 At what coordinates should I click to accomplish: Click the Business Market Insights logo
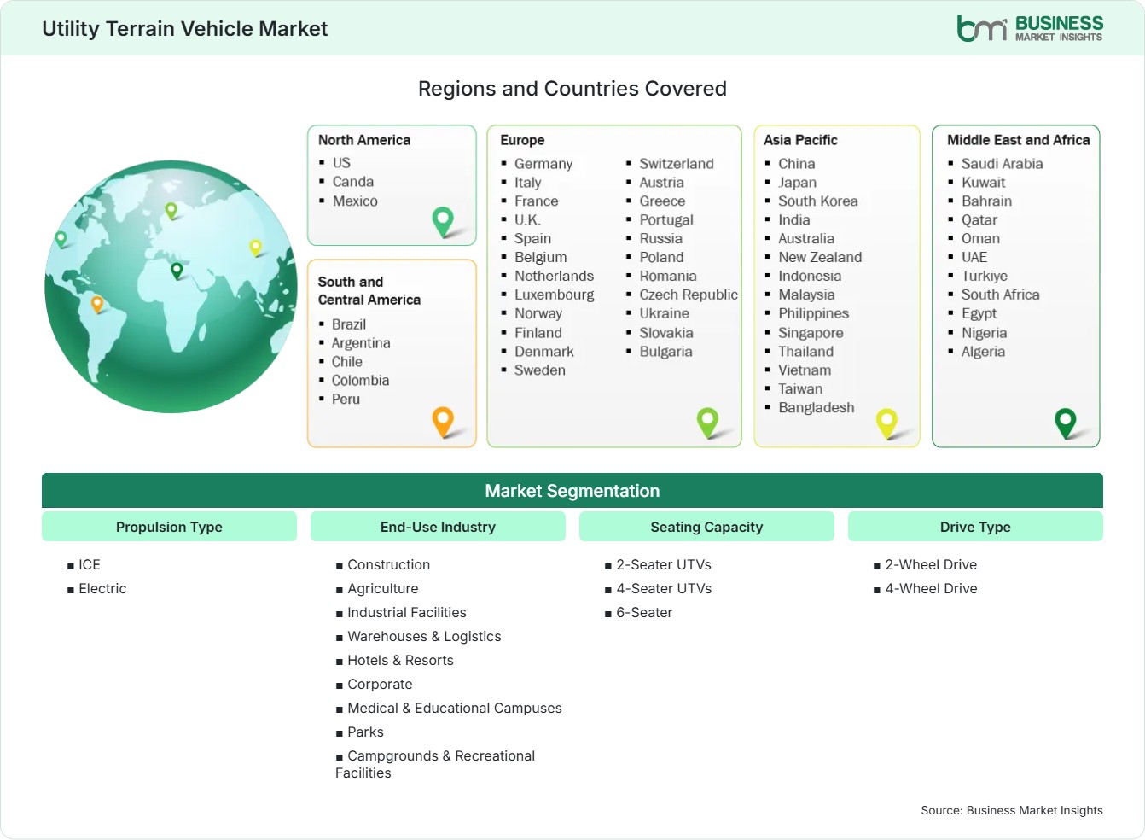1030,28
